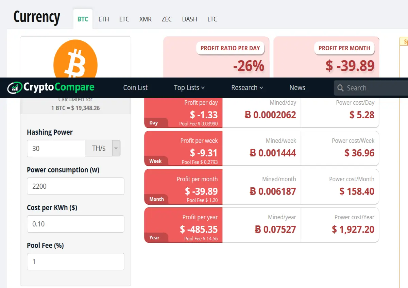
Task: Click the Profit per year $ -485.35 value
Action: (199, 230)
